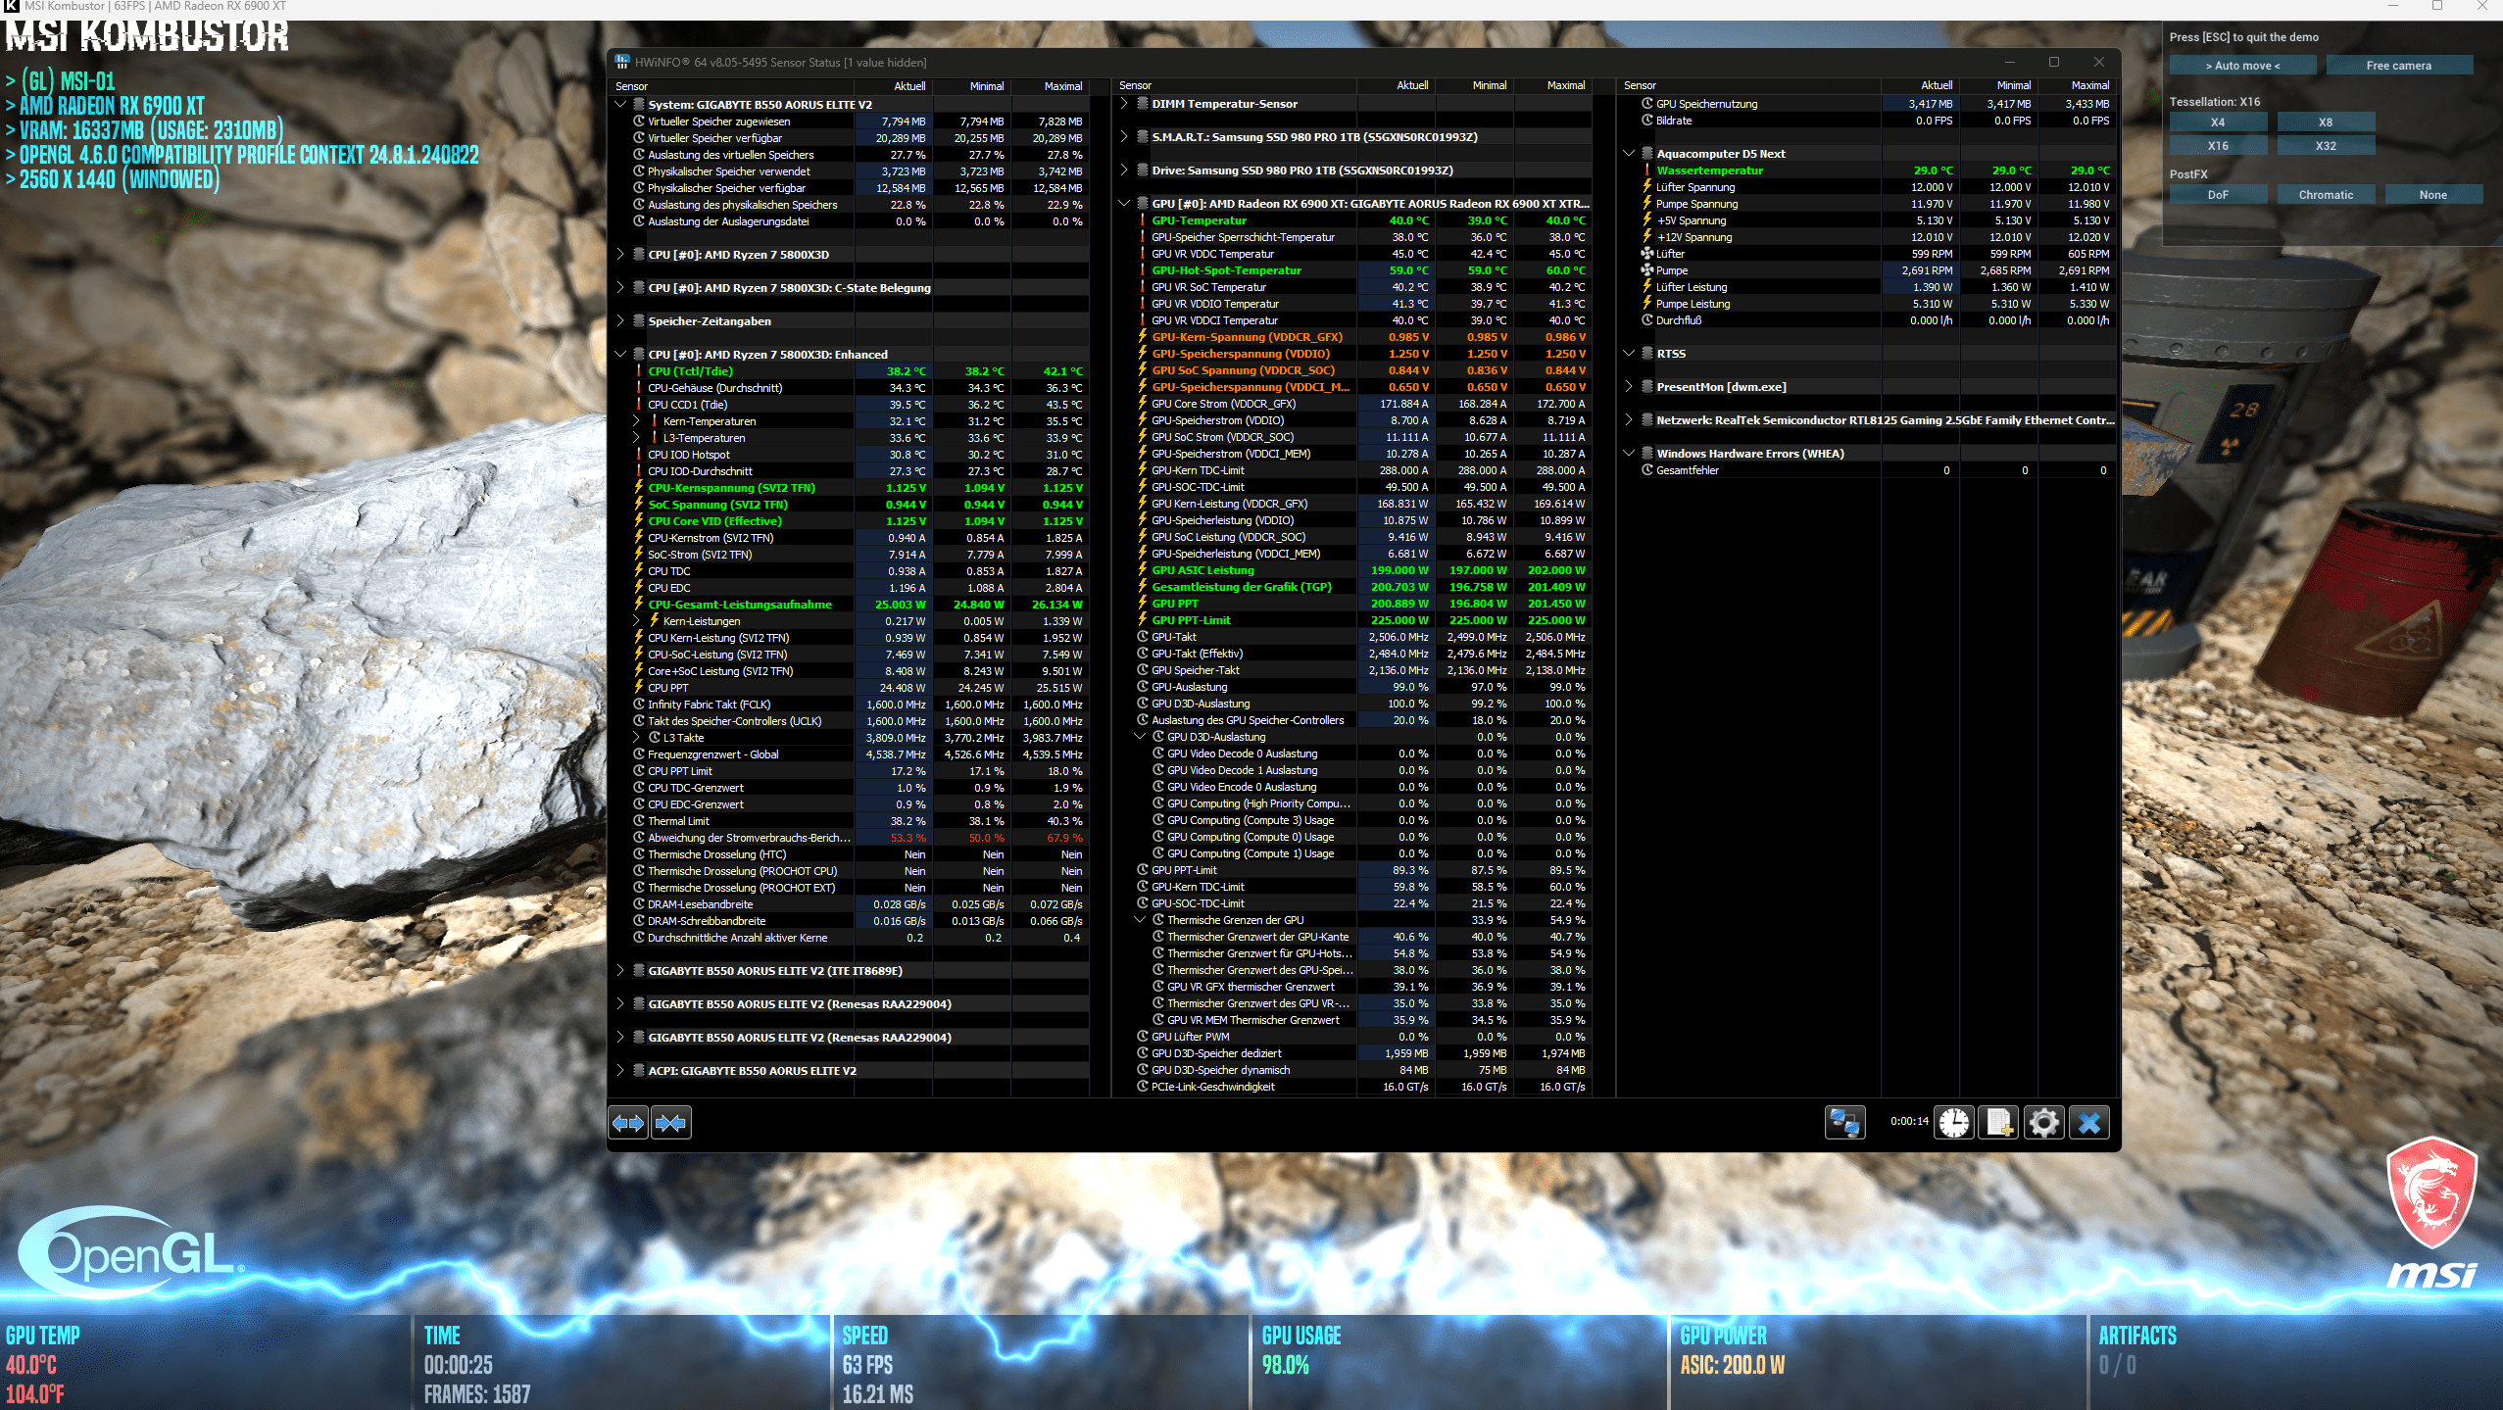Expand the CPU [#0] AMD Ryzen 7 5800X3D group
Viewport: 2503px width, 1410px height.
click(620, 255)
